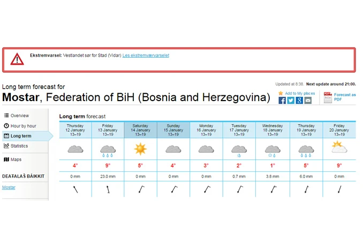
Task: Click the Maps folded-map icon
Action: [x=6, y=159]
